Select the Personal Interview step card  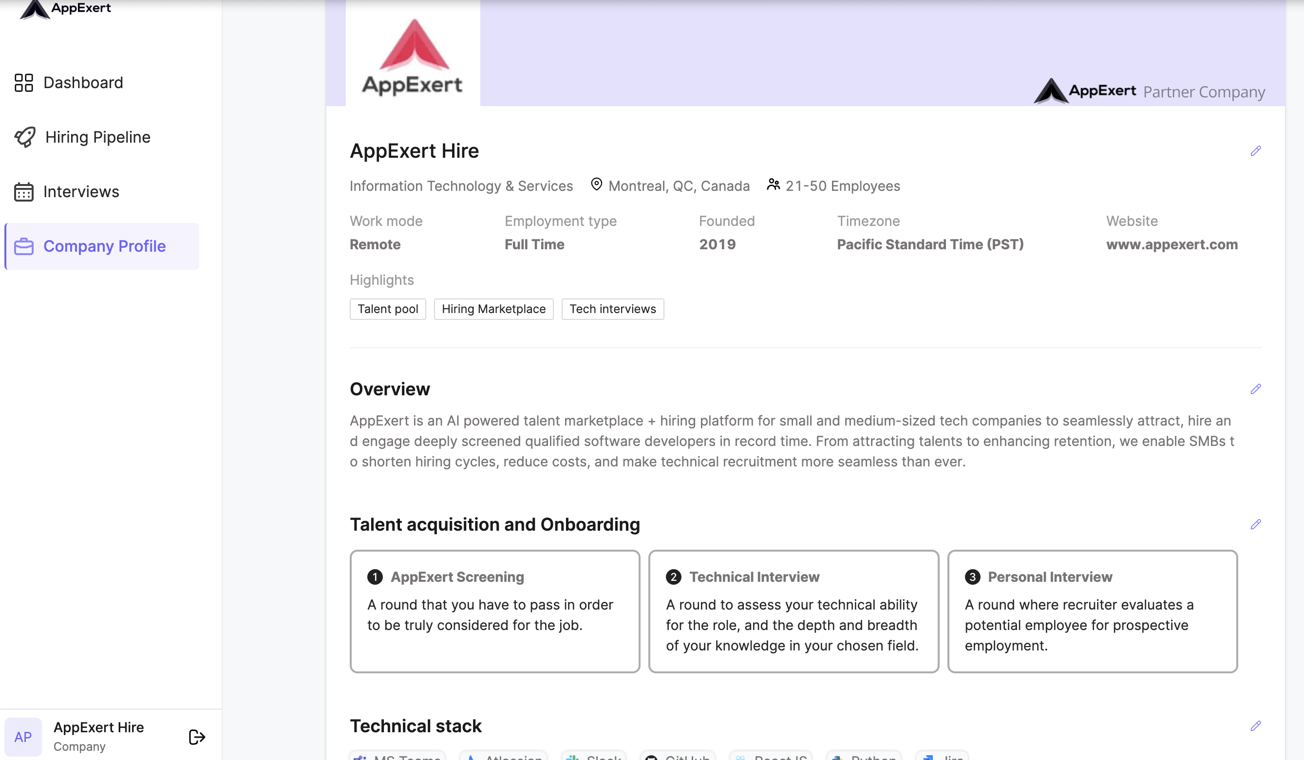pos(1093,612)
